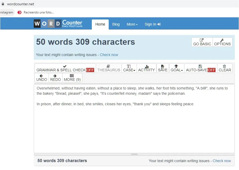Image resolution: width=239 pixels, height=170 pixels.
Task: Click the site lock padlock icon
Action: (x=3, y=4)
